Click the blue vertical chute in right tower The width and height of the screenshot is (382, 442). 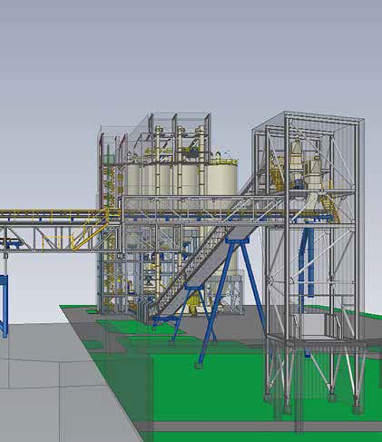point(306,260)
